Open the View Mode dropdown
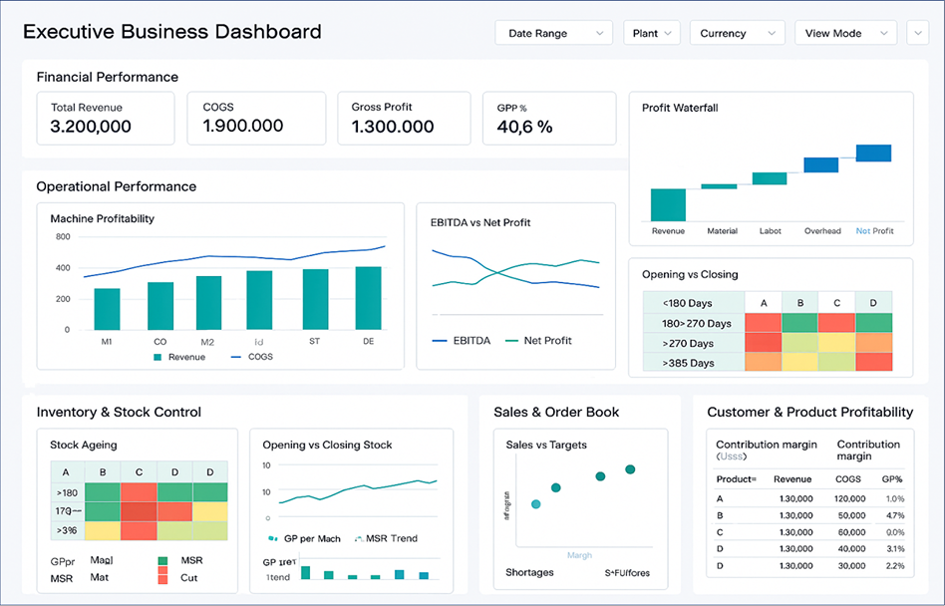The height and width of the screenshot is (606, 945). pos(845,33)
